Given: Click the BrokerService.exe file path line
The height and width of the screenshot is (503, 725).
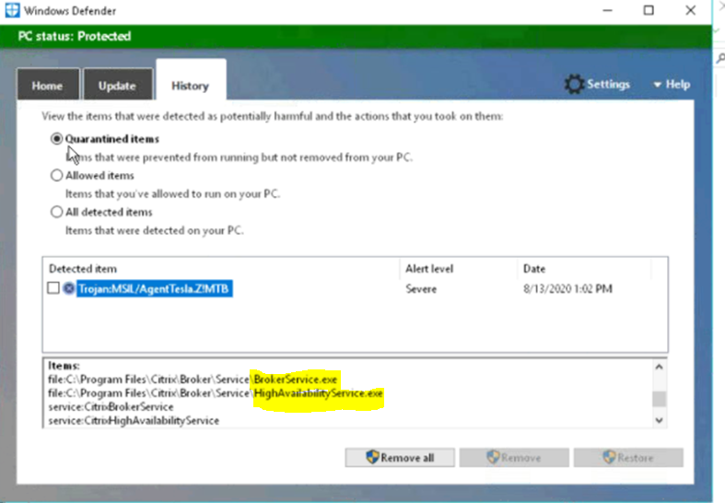Looking at the screenshot, I should 193,380.
